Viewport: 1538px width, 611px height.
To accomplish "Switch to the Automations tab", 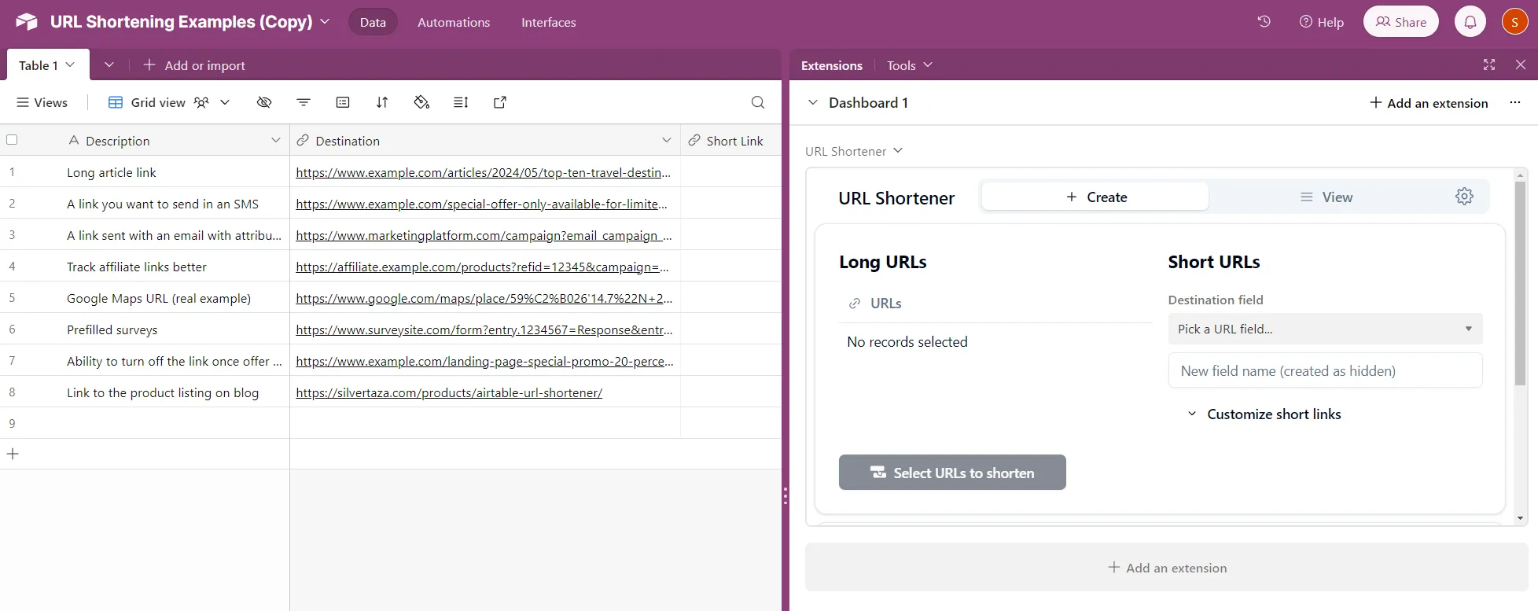I will click(453, 22).
